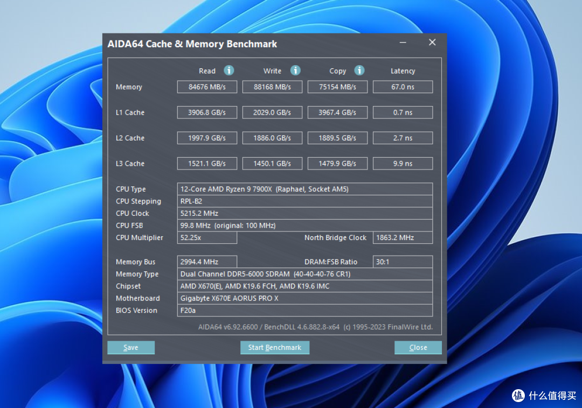This screenshot has height=408, width=582.
Task: Click CPU Stepping field RPL-B2
Action: tap(304, 201)
